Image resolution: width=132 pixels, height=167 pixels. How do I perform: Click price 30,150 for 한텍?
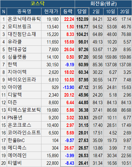pos(53,65)
